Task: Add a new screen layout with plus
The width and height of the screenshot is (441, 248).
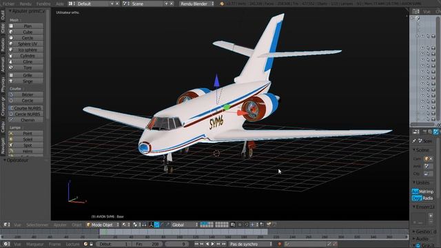Action: tap(112, 3)
